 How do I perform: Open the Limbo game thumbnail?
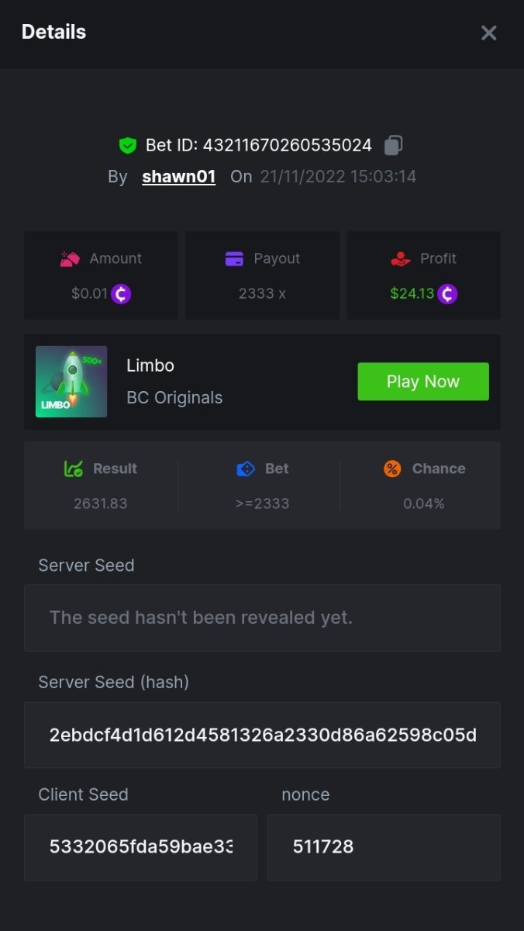click(x=71, y=382)
